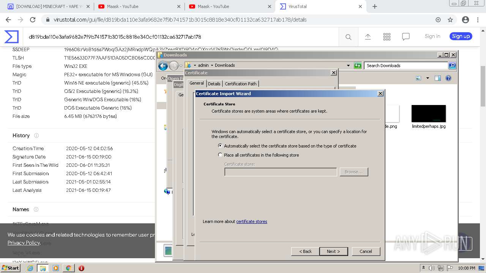Close the Certificate Import Wizard dialog
The image size is (486, 273).
click(x=380, y=94)
